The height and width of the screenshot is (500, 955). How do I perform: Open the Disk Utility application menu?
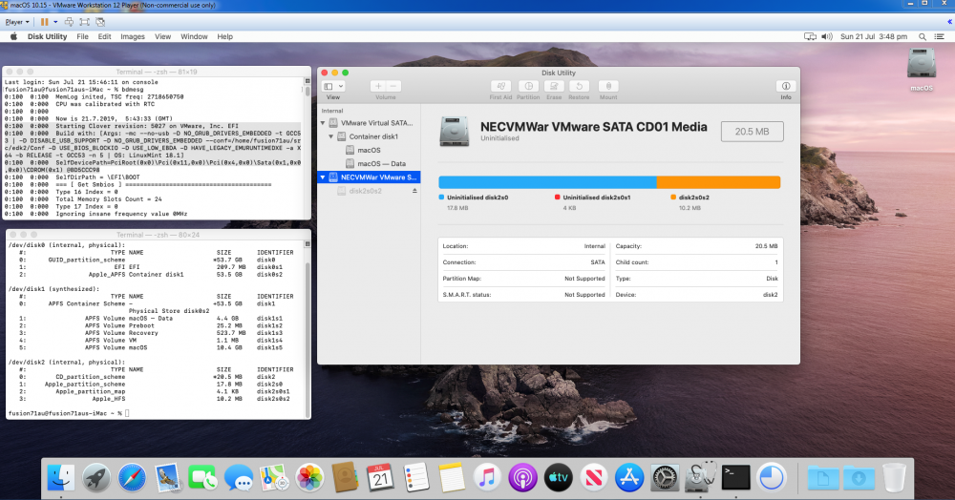47,36
